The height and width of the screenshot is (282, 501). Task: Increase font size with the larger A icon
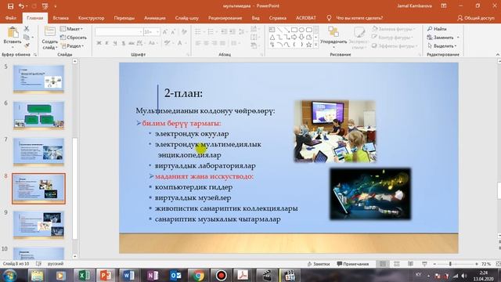(165, 32)
